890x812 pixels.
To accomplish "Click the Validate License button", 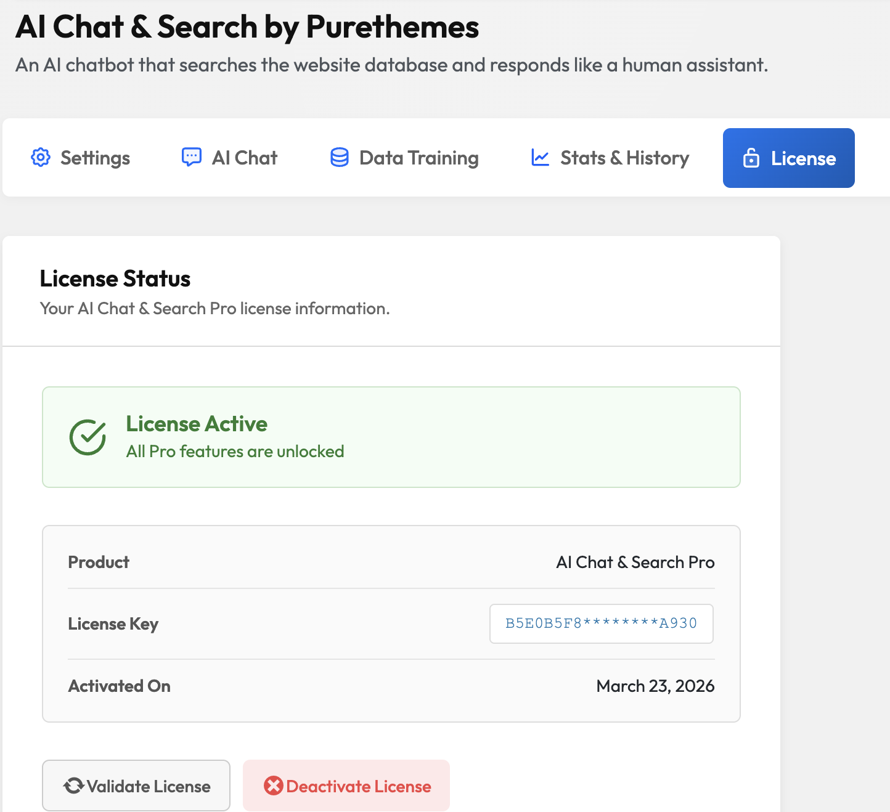I will click(136, 786).
